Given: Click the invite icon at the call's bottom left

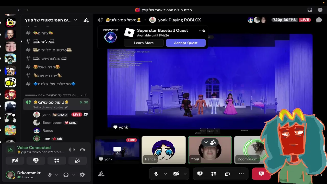Looking at the screenshot, I should tap(101, 174).
